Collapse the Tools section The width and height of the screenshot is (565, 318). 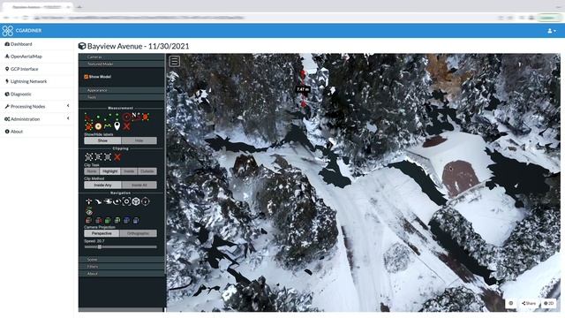(x=122, y=97)
